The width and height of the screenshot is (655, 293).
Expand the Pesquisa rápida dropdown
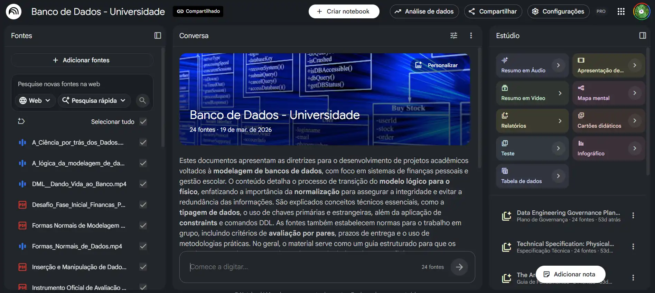94,100
